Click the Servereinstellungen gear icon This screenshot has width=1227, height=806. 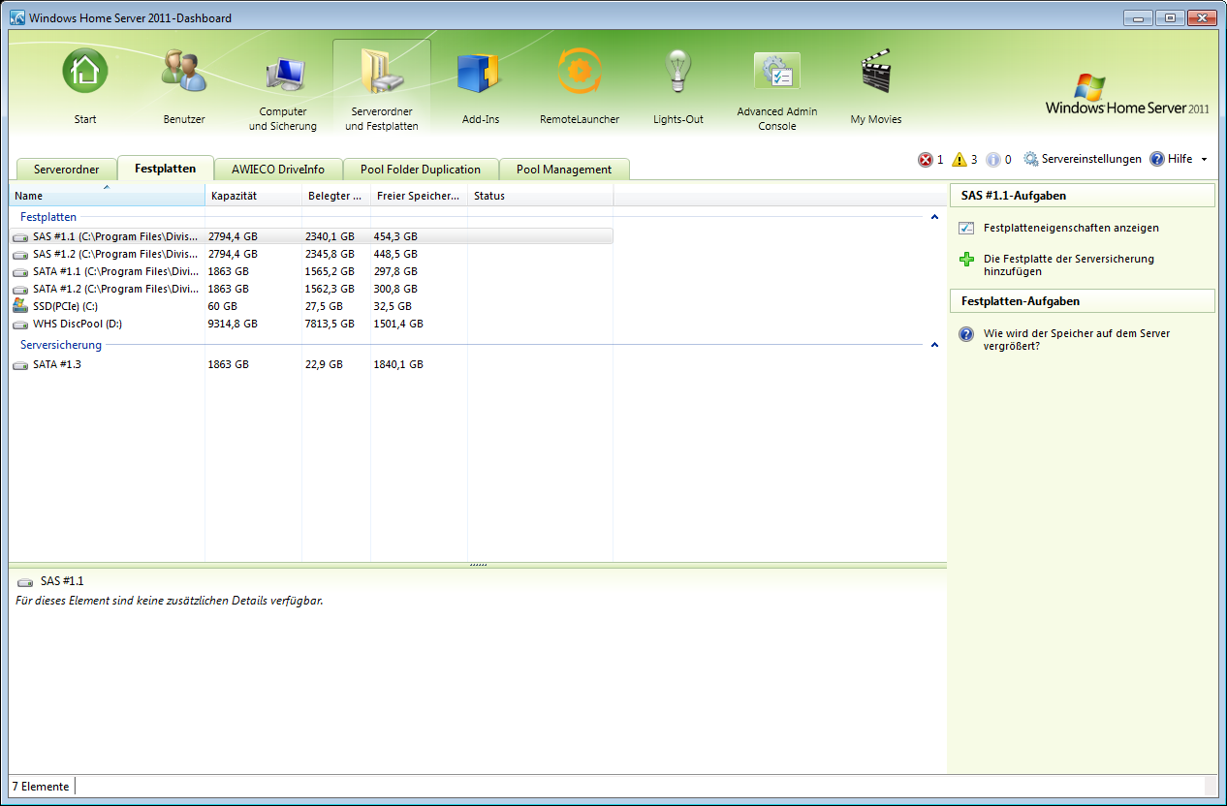tap(1031, 159)
